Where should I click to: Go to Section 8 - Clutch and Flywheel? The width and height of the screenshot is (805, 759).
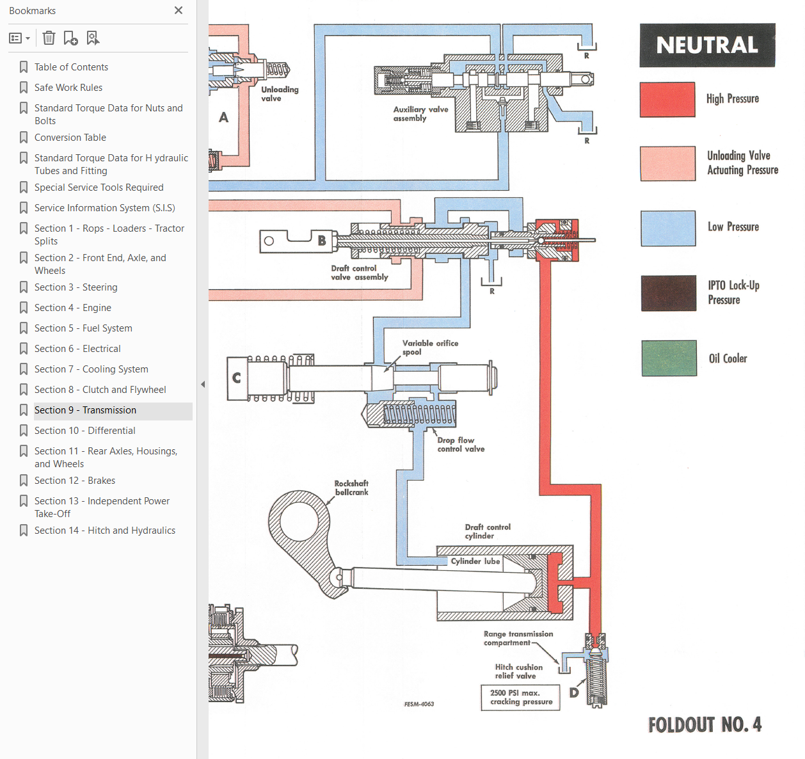[100, 390]
